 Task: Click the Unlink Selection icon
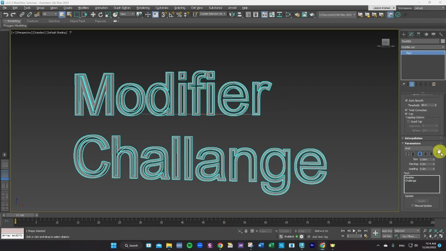(x=29, y=14)
